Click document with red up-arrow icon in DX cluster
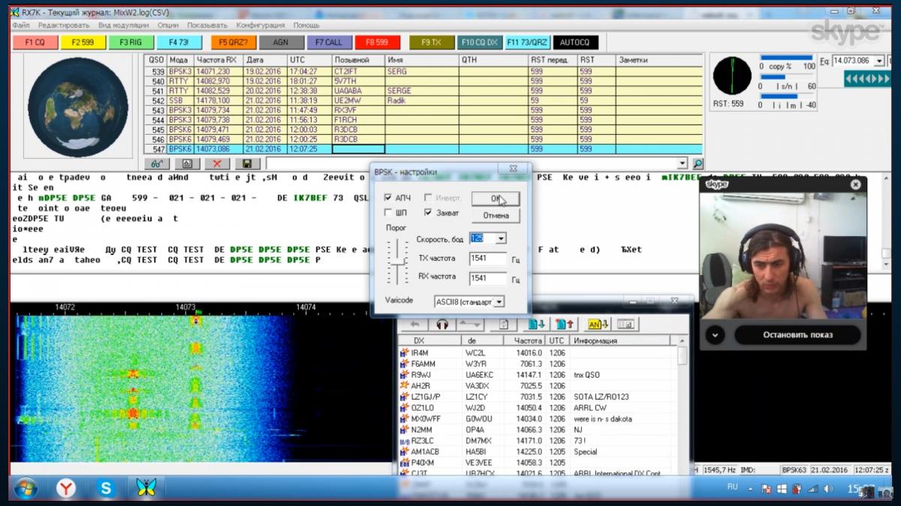The height and width of the screenshot is (506, 901). 565,325
